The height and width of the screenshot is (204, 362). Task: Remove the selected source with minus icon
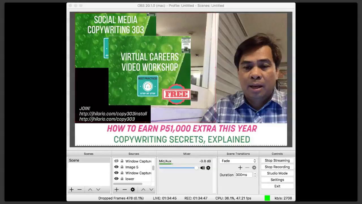[x=124, y=190]
